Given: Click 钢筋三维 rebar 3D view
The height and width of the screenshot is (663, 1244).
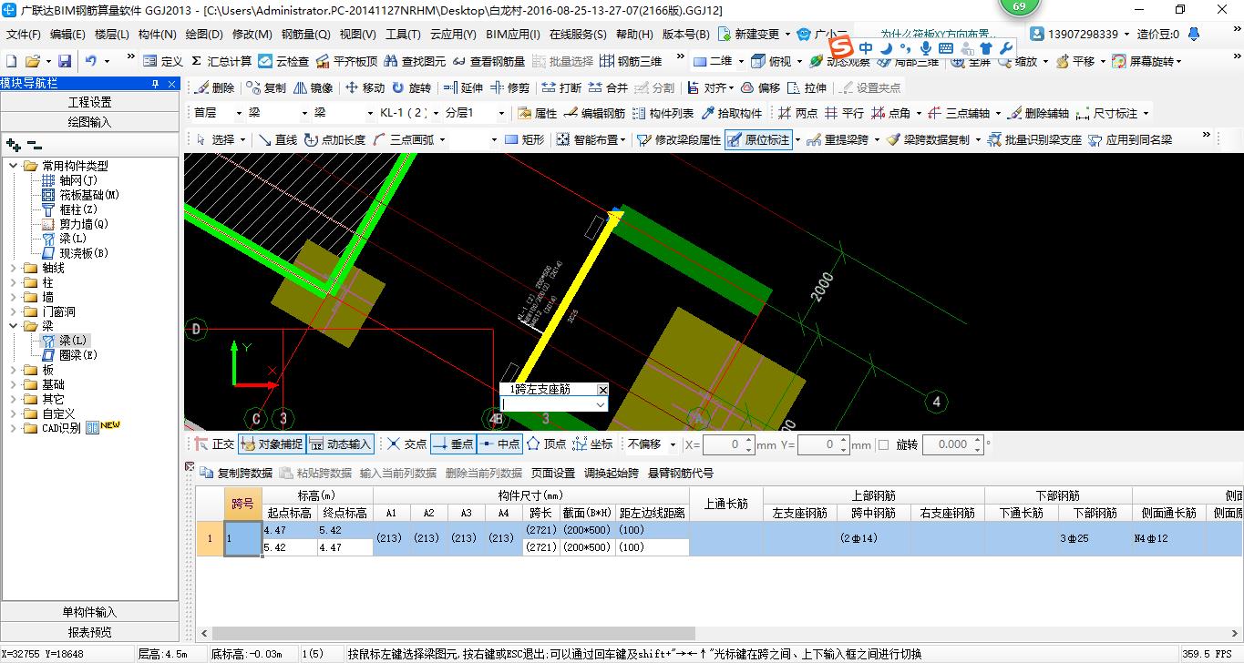Looking at the screenshot, I should click(x=631, y=61).
